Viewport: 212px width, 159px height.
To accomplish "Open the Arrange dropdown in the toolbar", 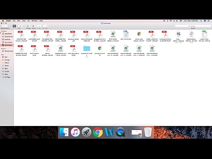I will tap(28, 26).
